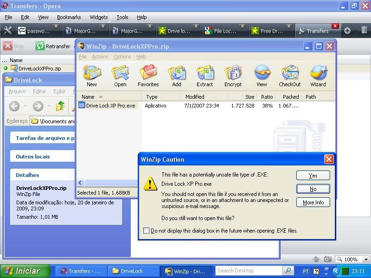The width and height of the screenshot is (371, 278).
Task: Open Opera Bookmarks menu
Action: coord(69,17)
